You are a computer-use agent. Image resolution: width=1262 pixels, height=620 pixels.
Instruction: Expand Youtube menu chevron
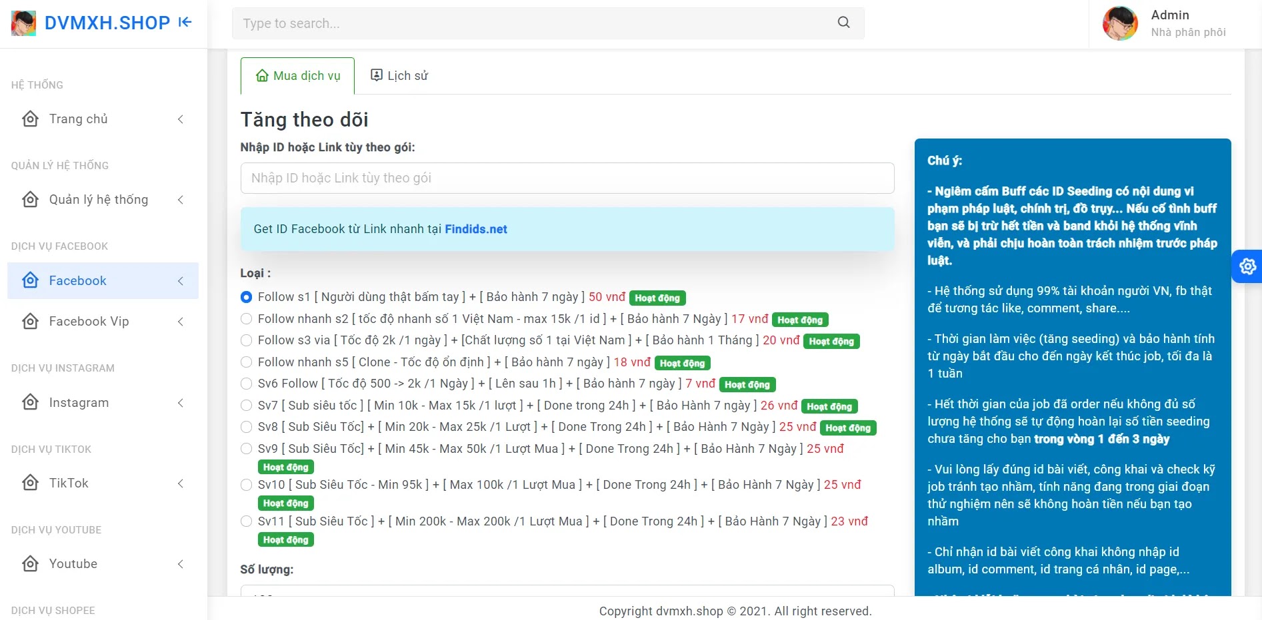pos(181,564)
